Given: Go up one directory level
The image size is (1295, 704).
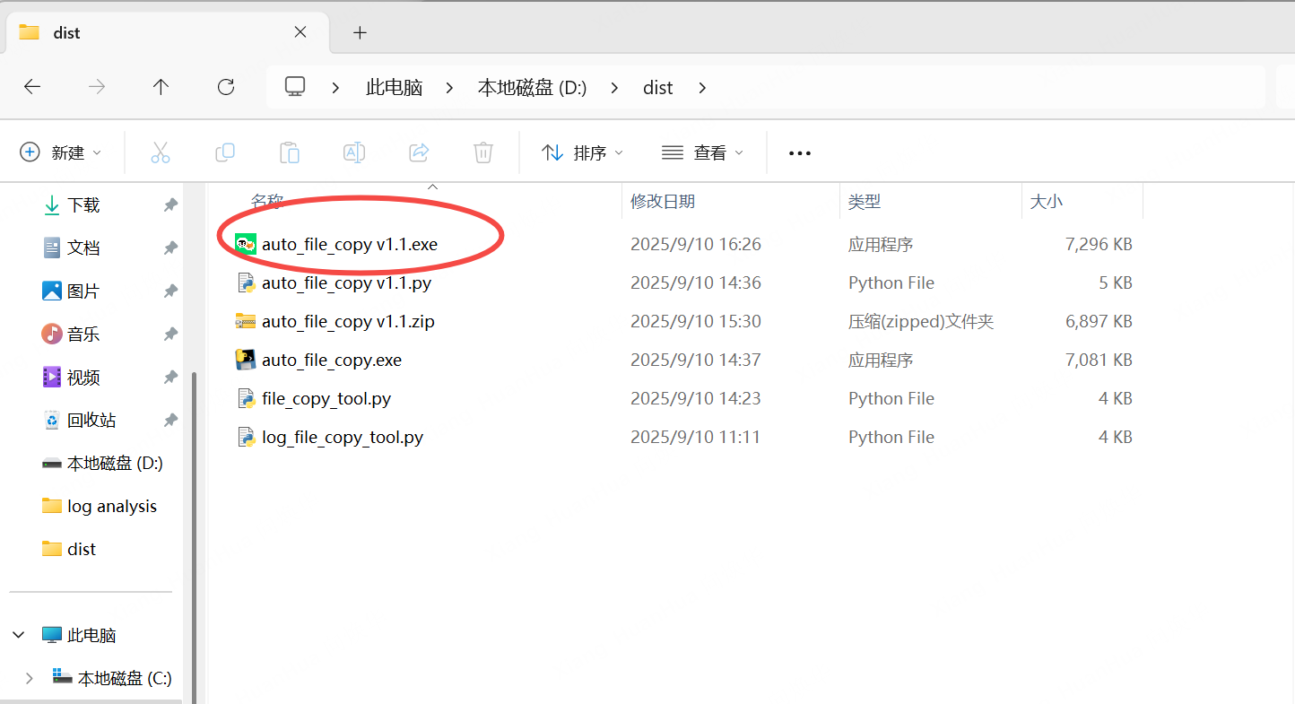Looking at the screenshot, I should point(161,87).
